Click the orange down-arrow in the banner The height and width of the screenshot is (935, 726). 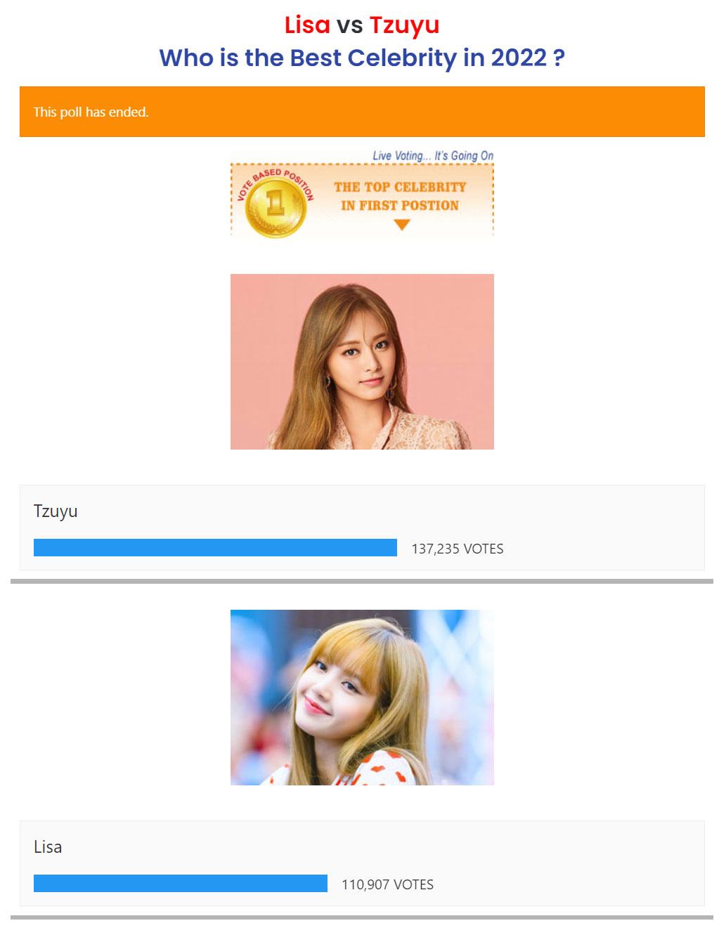401,225
